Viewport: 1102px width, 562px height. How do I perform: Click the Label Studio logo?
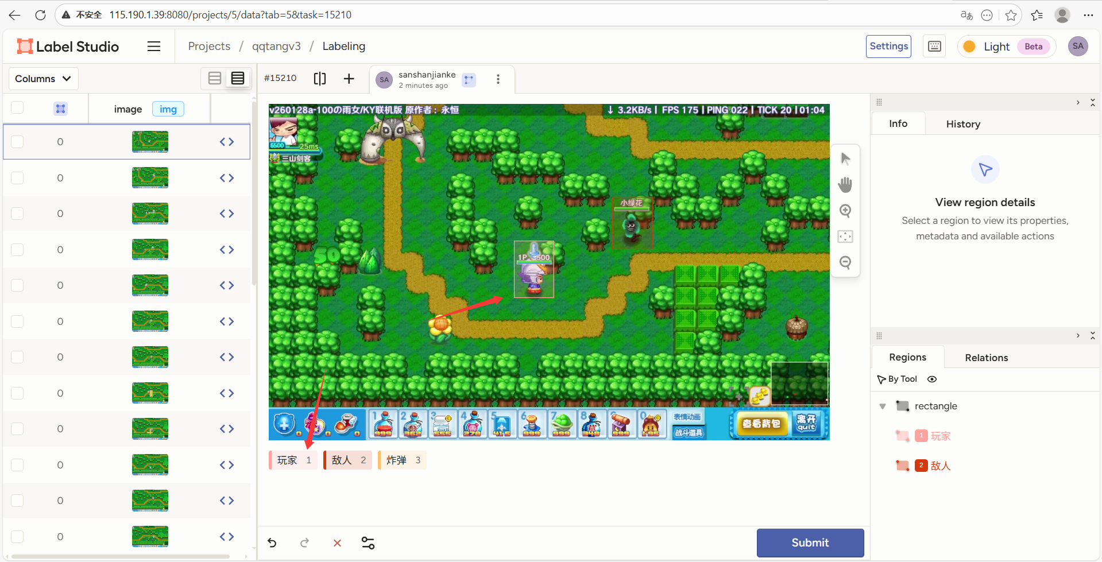point(68,46)
